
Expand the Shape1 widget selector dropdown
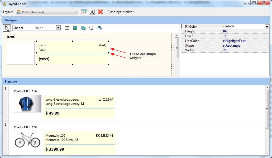coord(58,28)
